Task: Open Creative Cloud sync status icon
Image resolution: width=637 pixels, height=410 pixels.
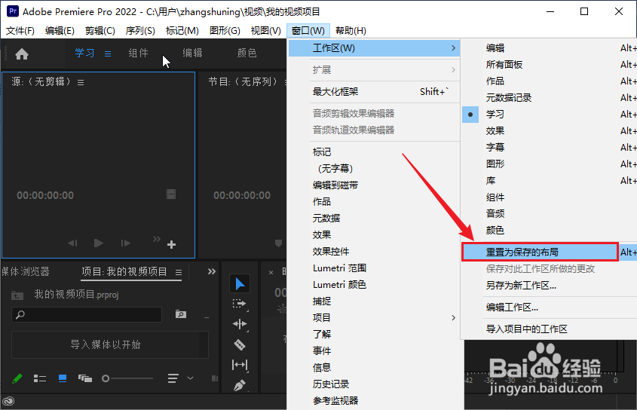Action: 8,402
